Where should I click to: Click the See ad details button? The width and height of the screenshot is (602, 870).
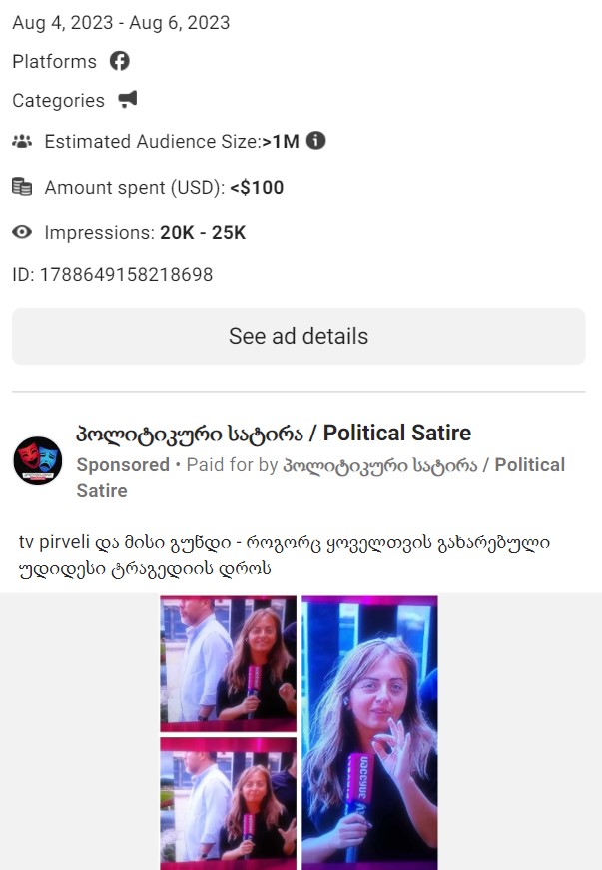tap(299, 337)
